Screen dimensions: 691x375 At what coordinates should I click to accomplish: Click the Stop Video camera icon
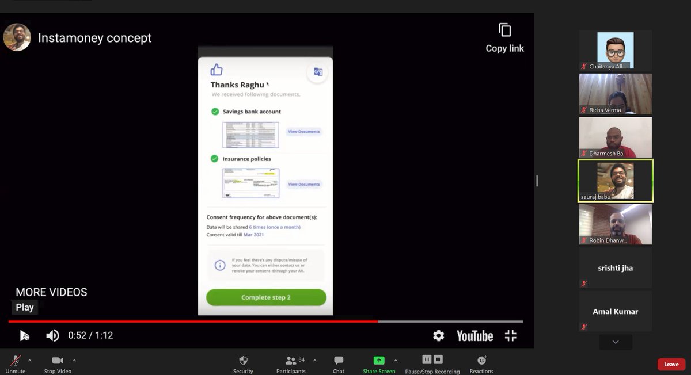pyautogui.click(x=58, y=361)
